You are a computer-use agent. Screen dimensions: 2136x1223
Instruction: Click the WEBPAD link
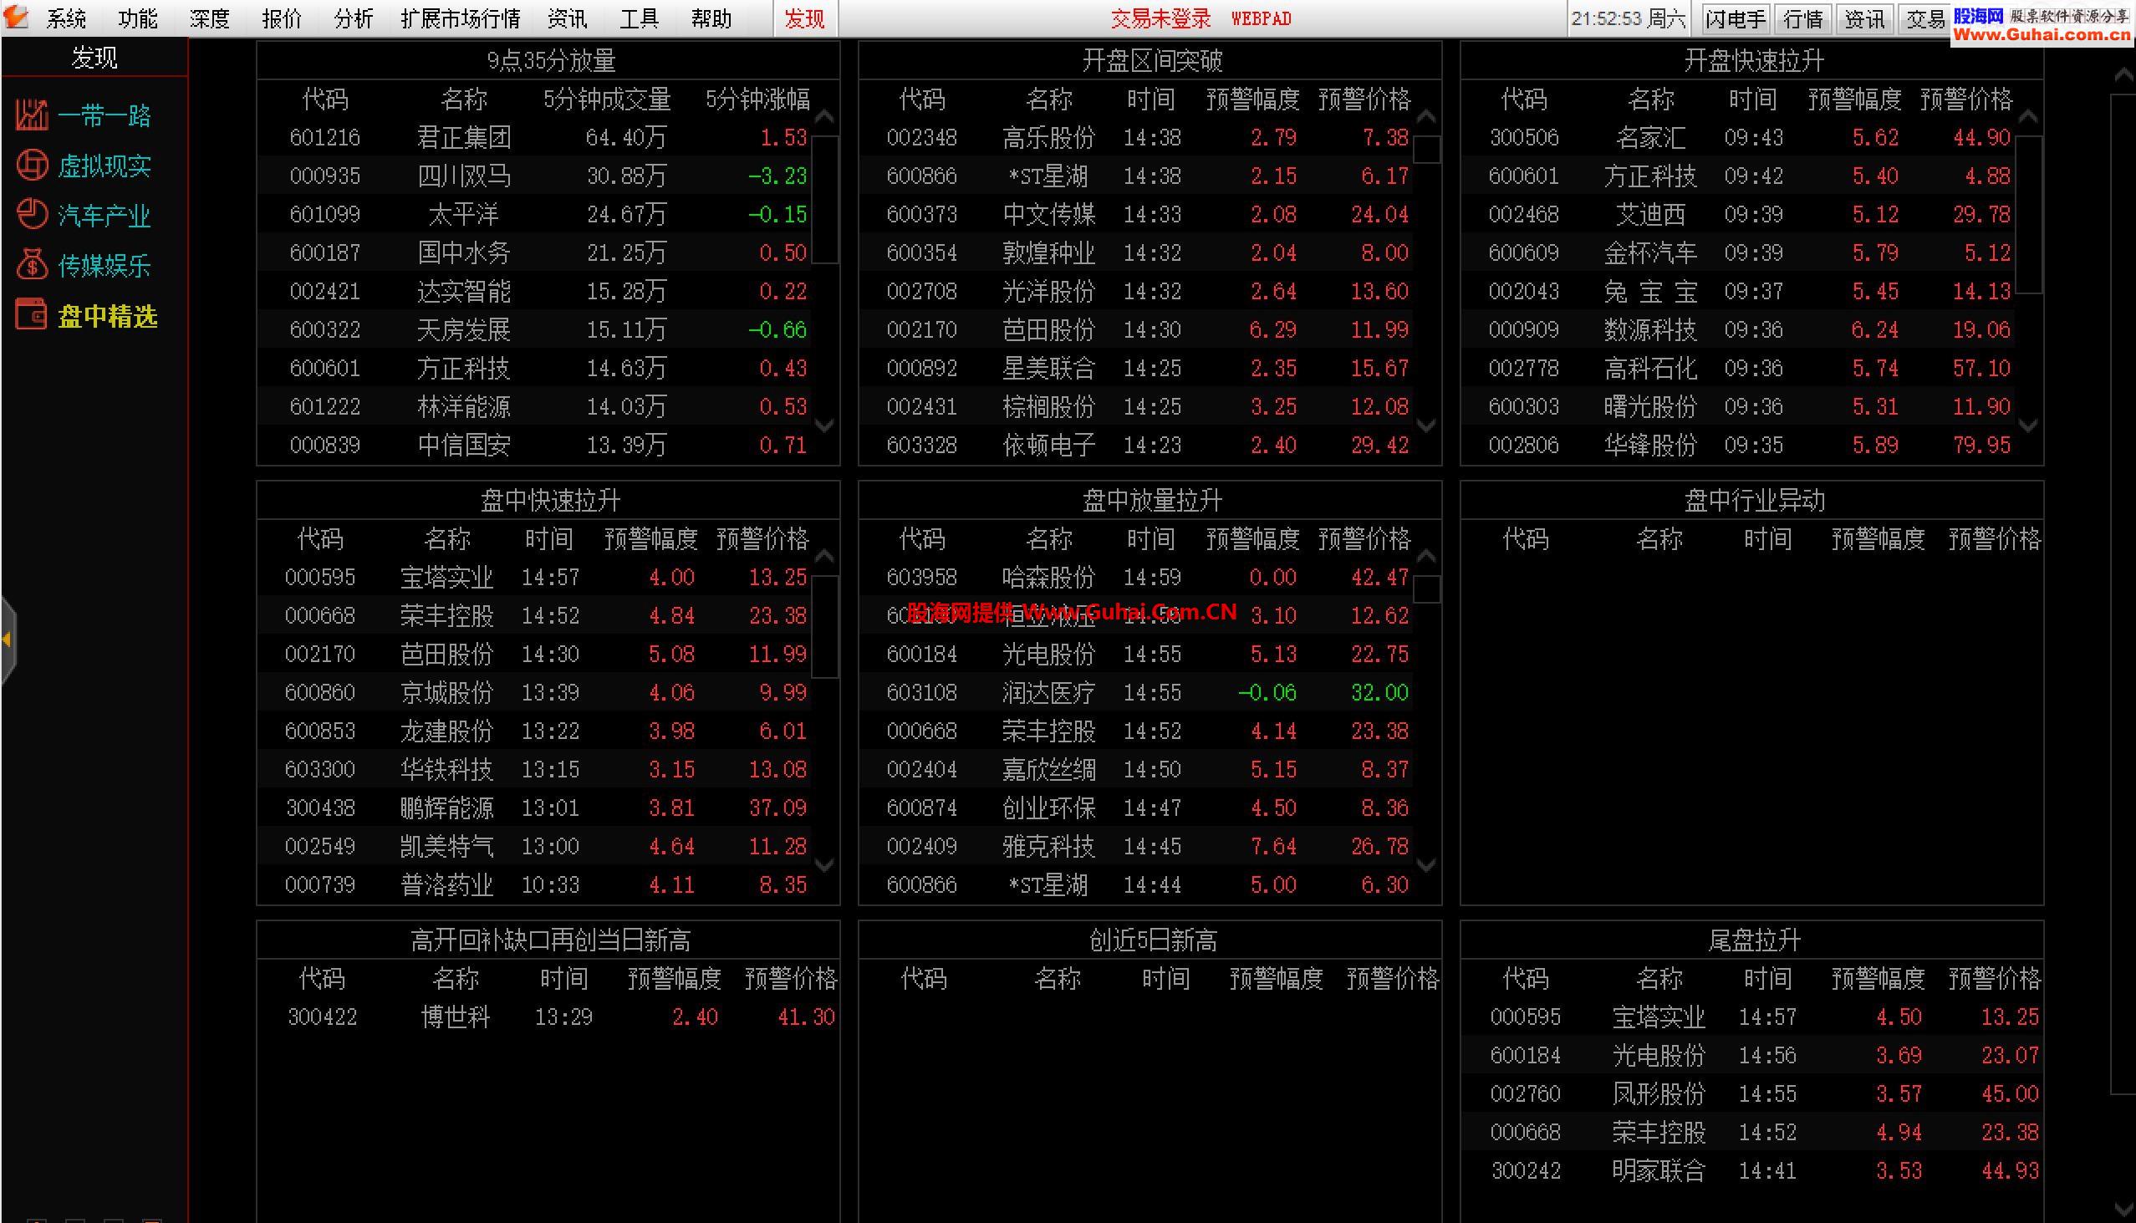1261,18
